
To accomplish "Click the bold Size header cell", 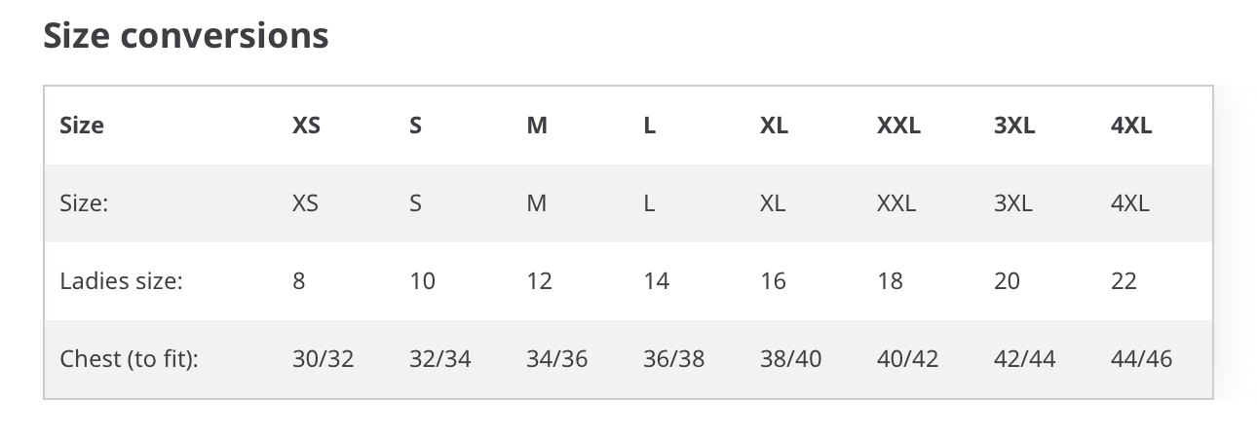I will click(x=82, y=126).
